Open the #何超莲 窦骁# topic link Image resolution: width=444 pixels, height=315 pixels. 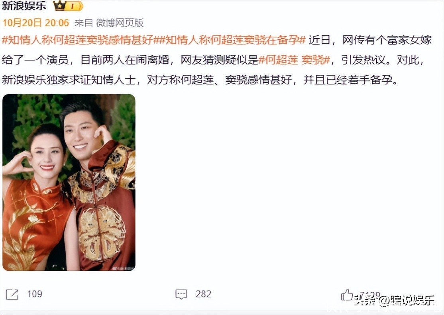click(295, 60)
